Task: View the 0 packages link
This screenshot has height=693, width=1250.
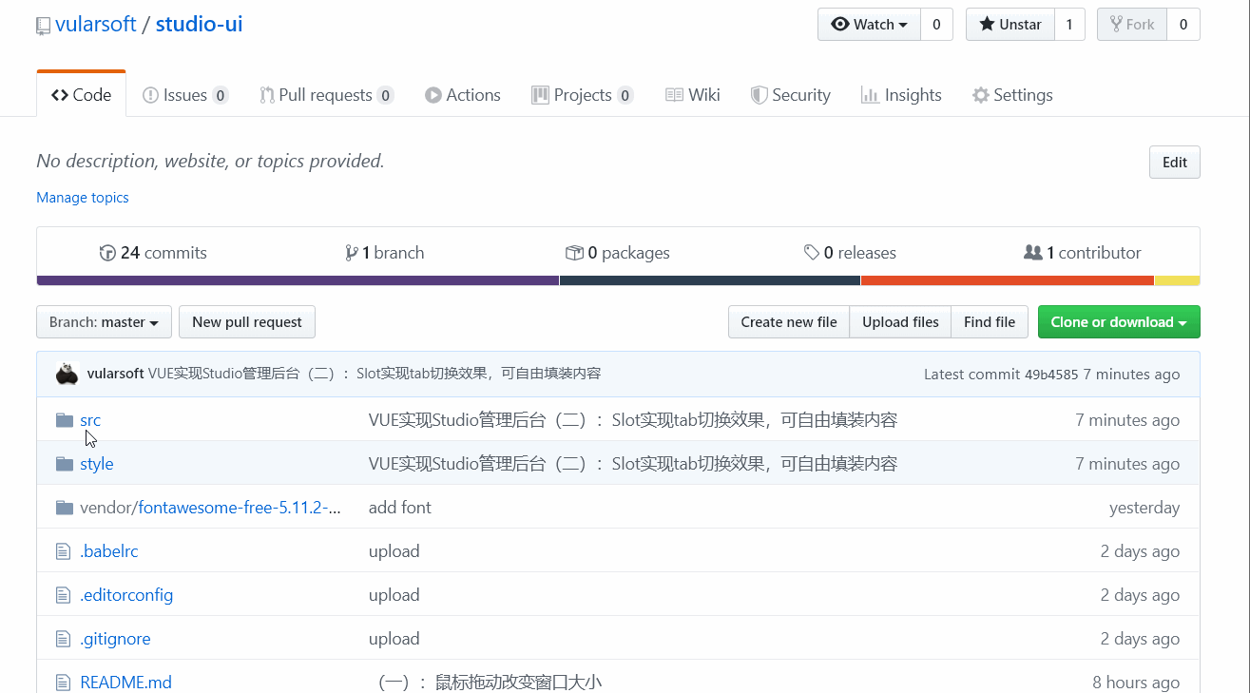Action: tap(618, 253)
